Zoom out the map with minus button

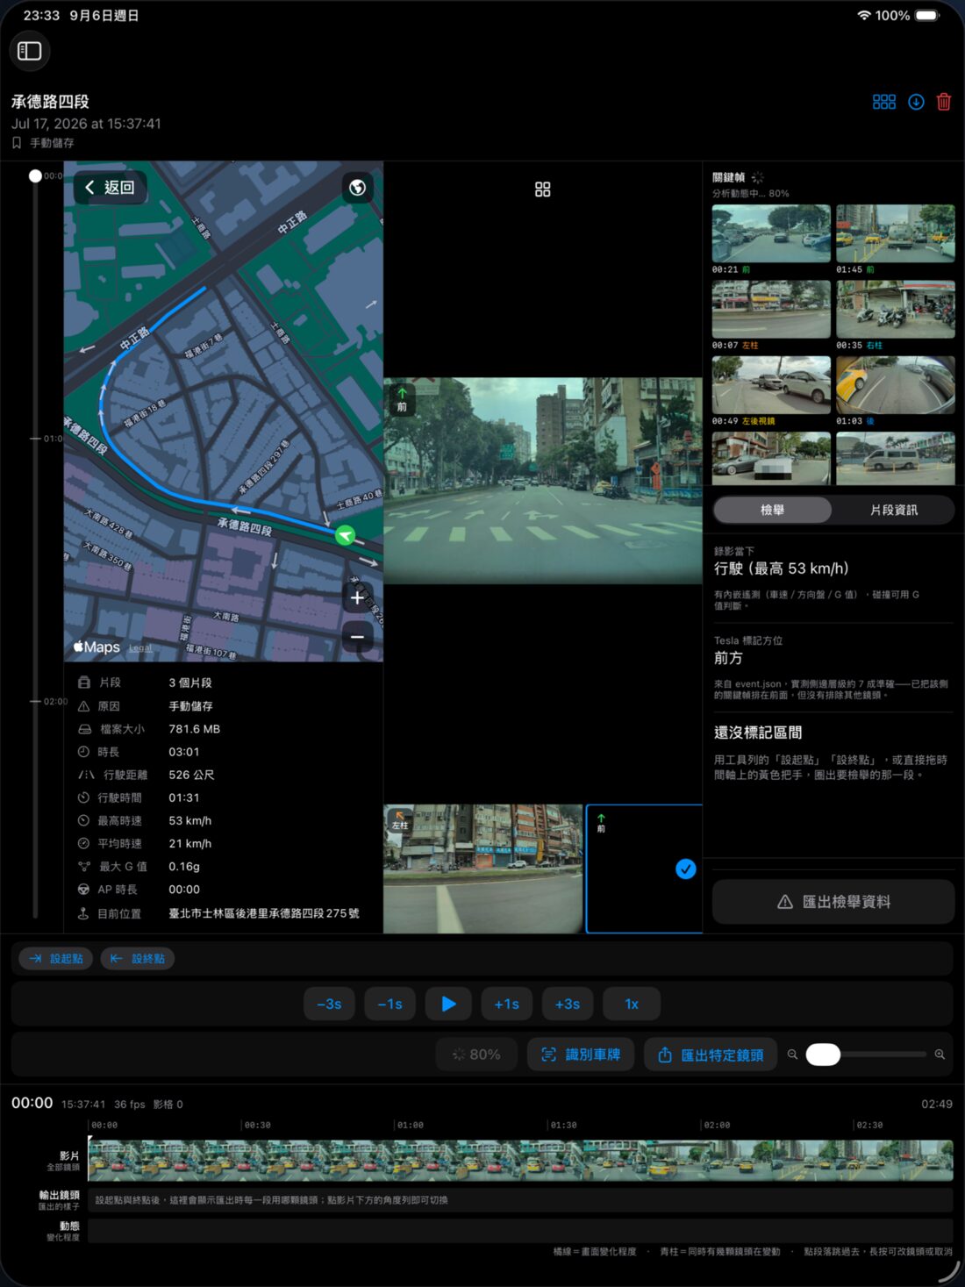pos(357,637)
